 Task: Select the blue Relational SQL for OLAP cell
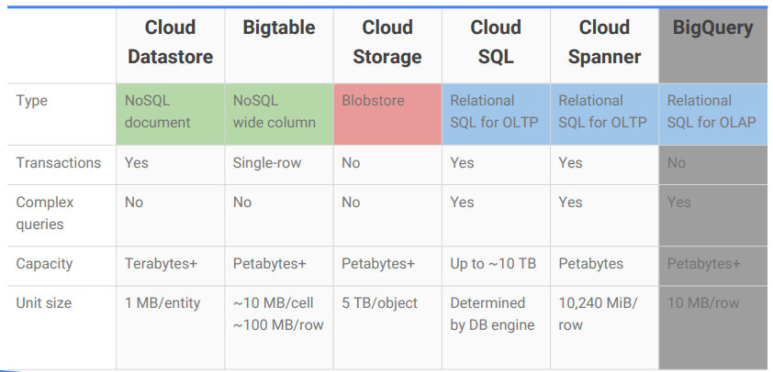click(x=712, y=112)
